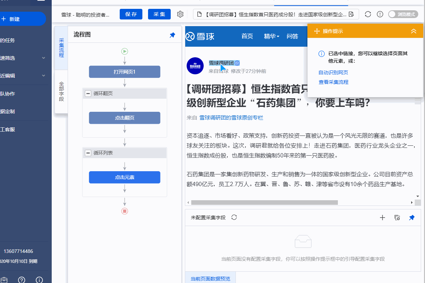Click the 雪球调研团 author avatar
425x283 pixels.
[195, 66]
